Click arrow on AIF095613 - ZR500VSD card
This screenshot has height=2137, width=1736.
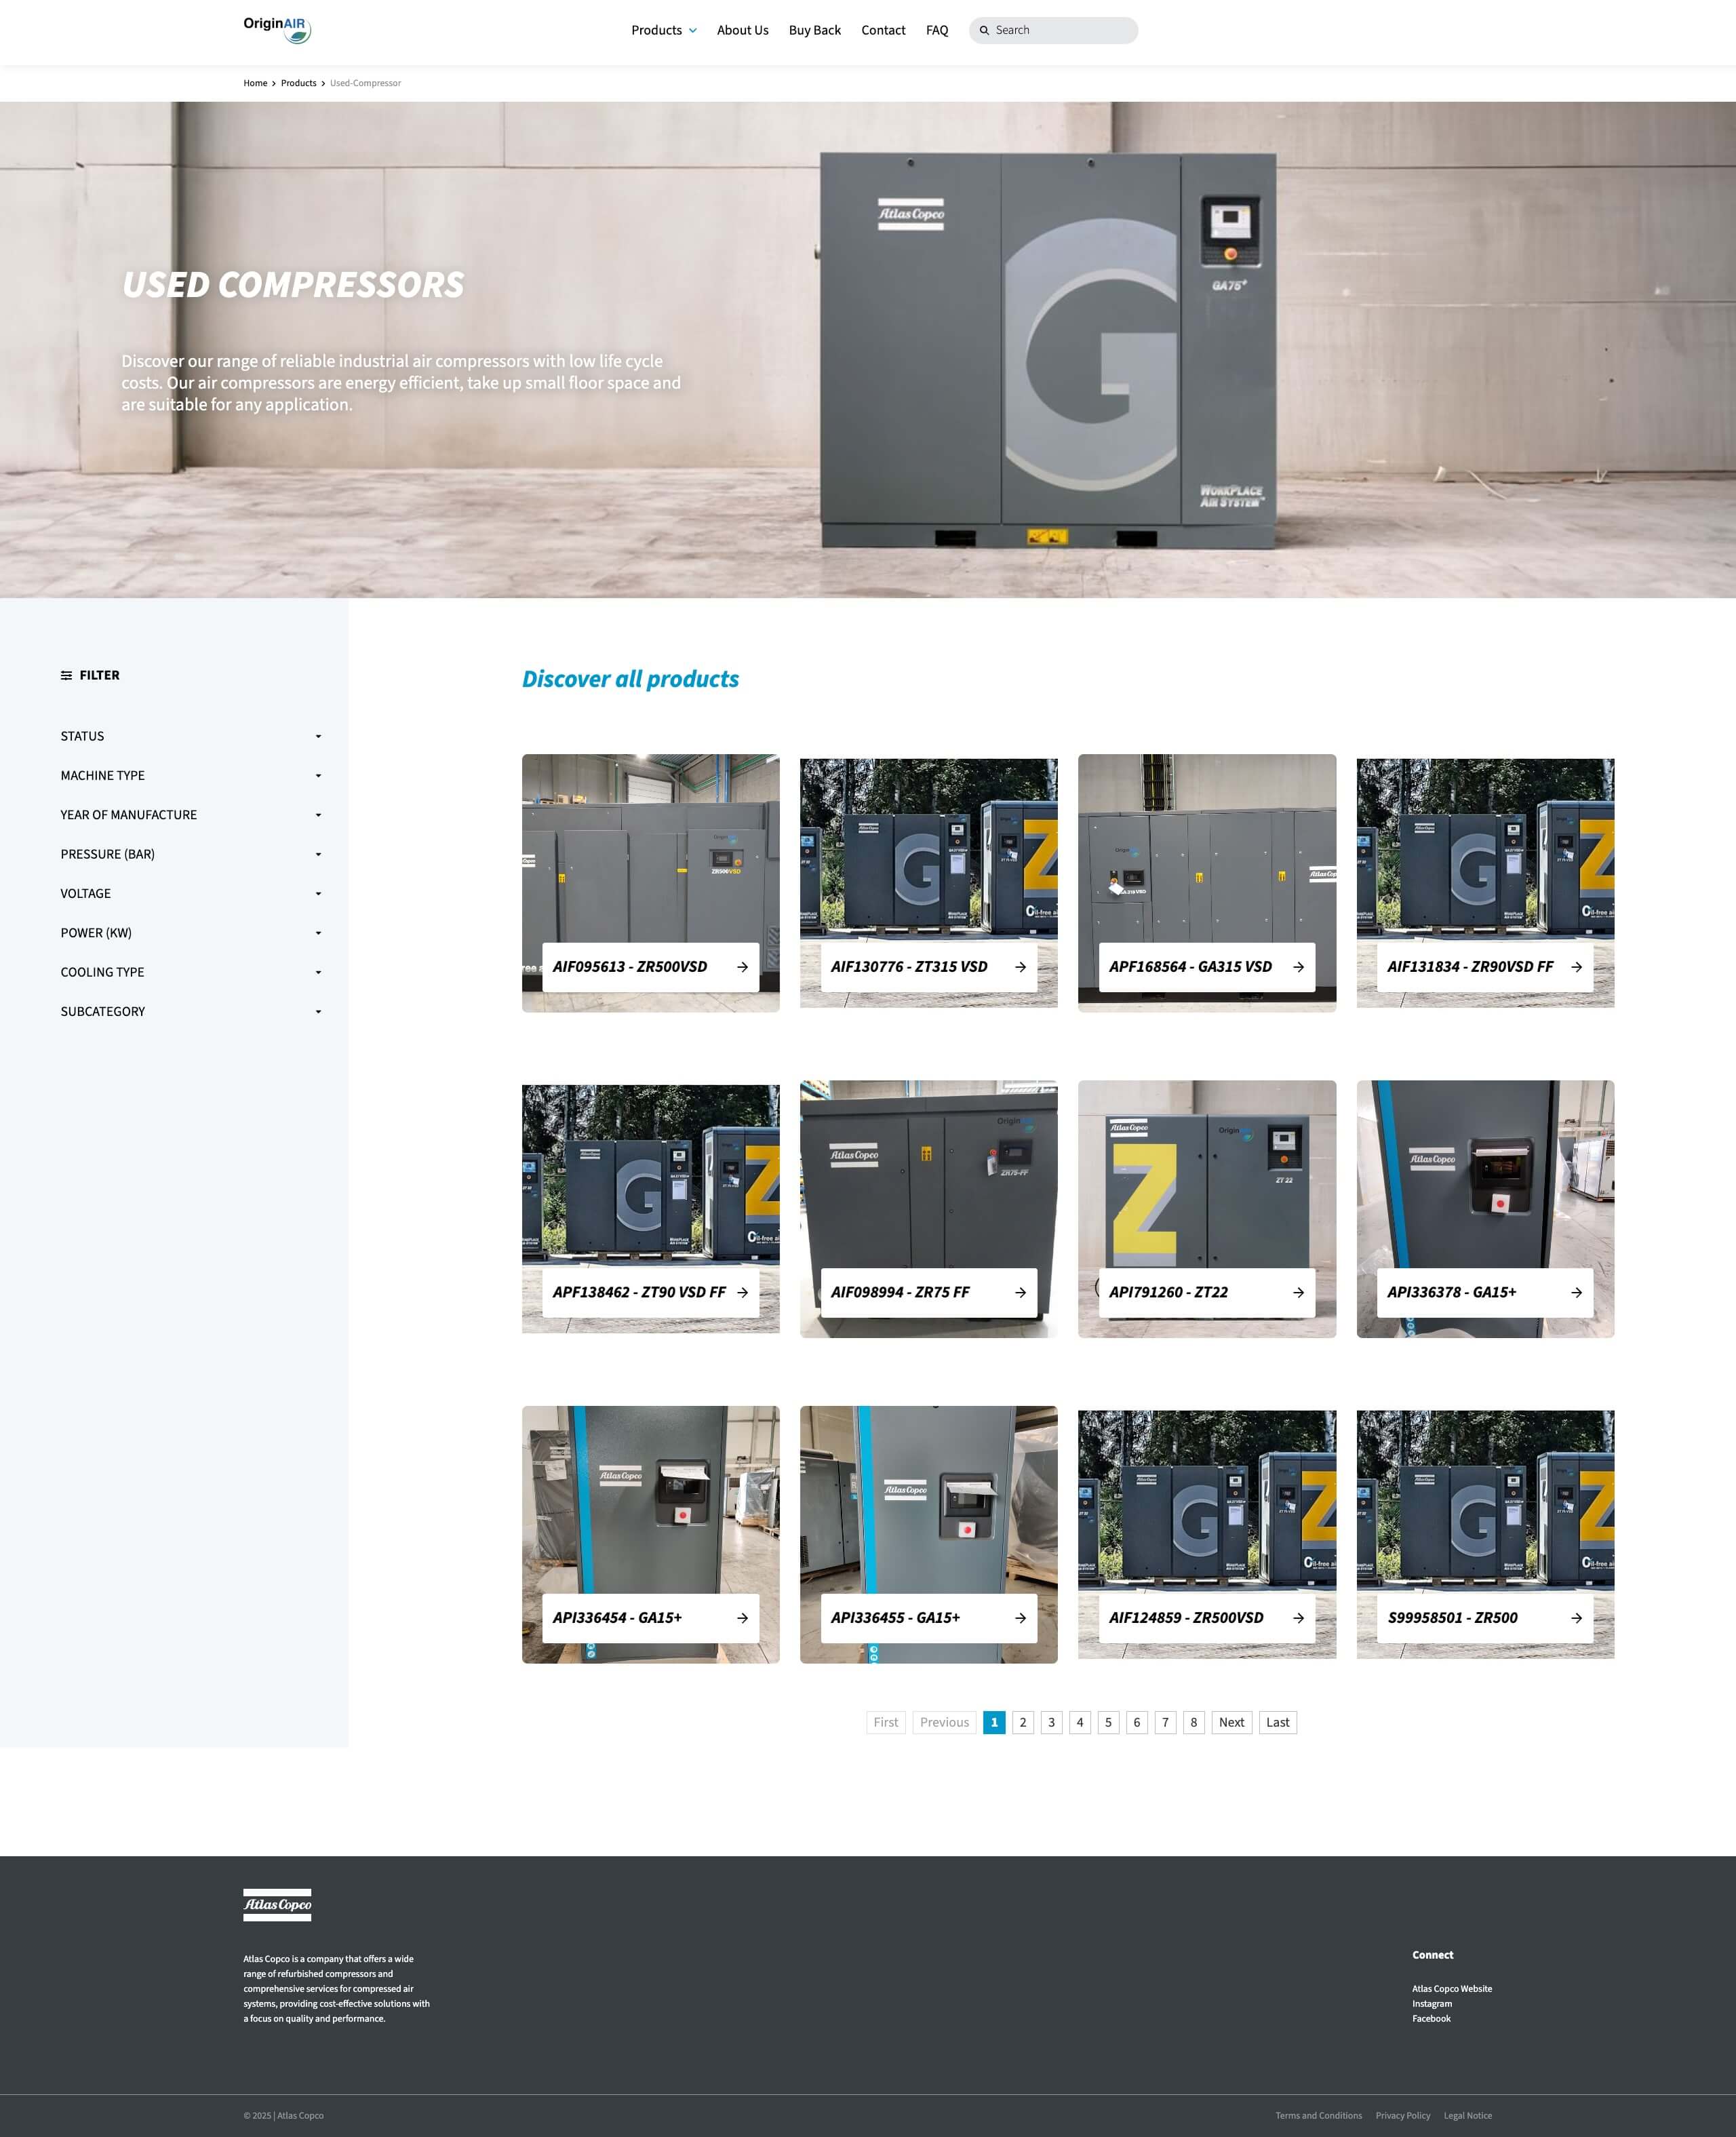point(742,967)
